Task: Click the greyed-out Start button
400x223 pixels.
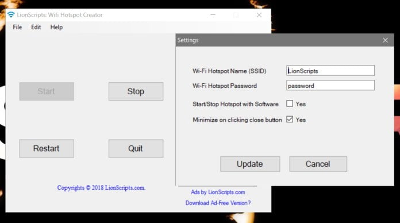Action: (47, 91)
